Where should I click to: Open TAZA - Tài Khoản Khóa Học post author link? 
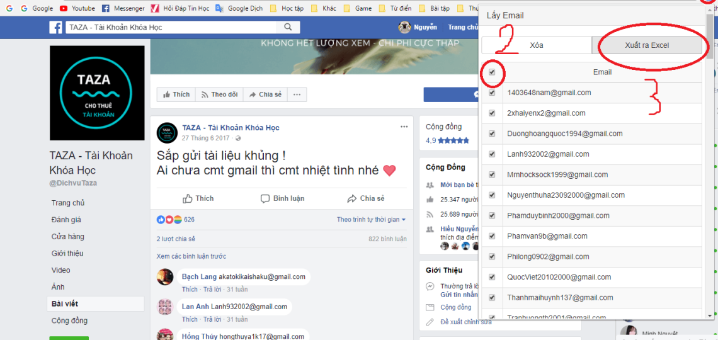[x=231, y=128]
